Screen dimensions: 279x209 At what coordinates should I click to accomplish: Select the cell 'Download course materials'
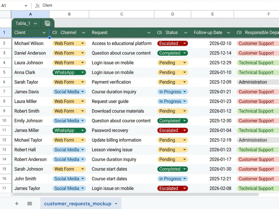[122, 111]
